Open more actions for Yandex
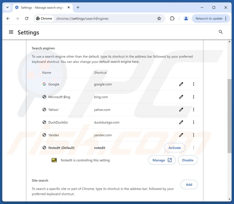234x204 pixels. point(193,135)
